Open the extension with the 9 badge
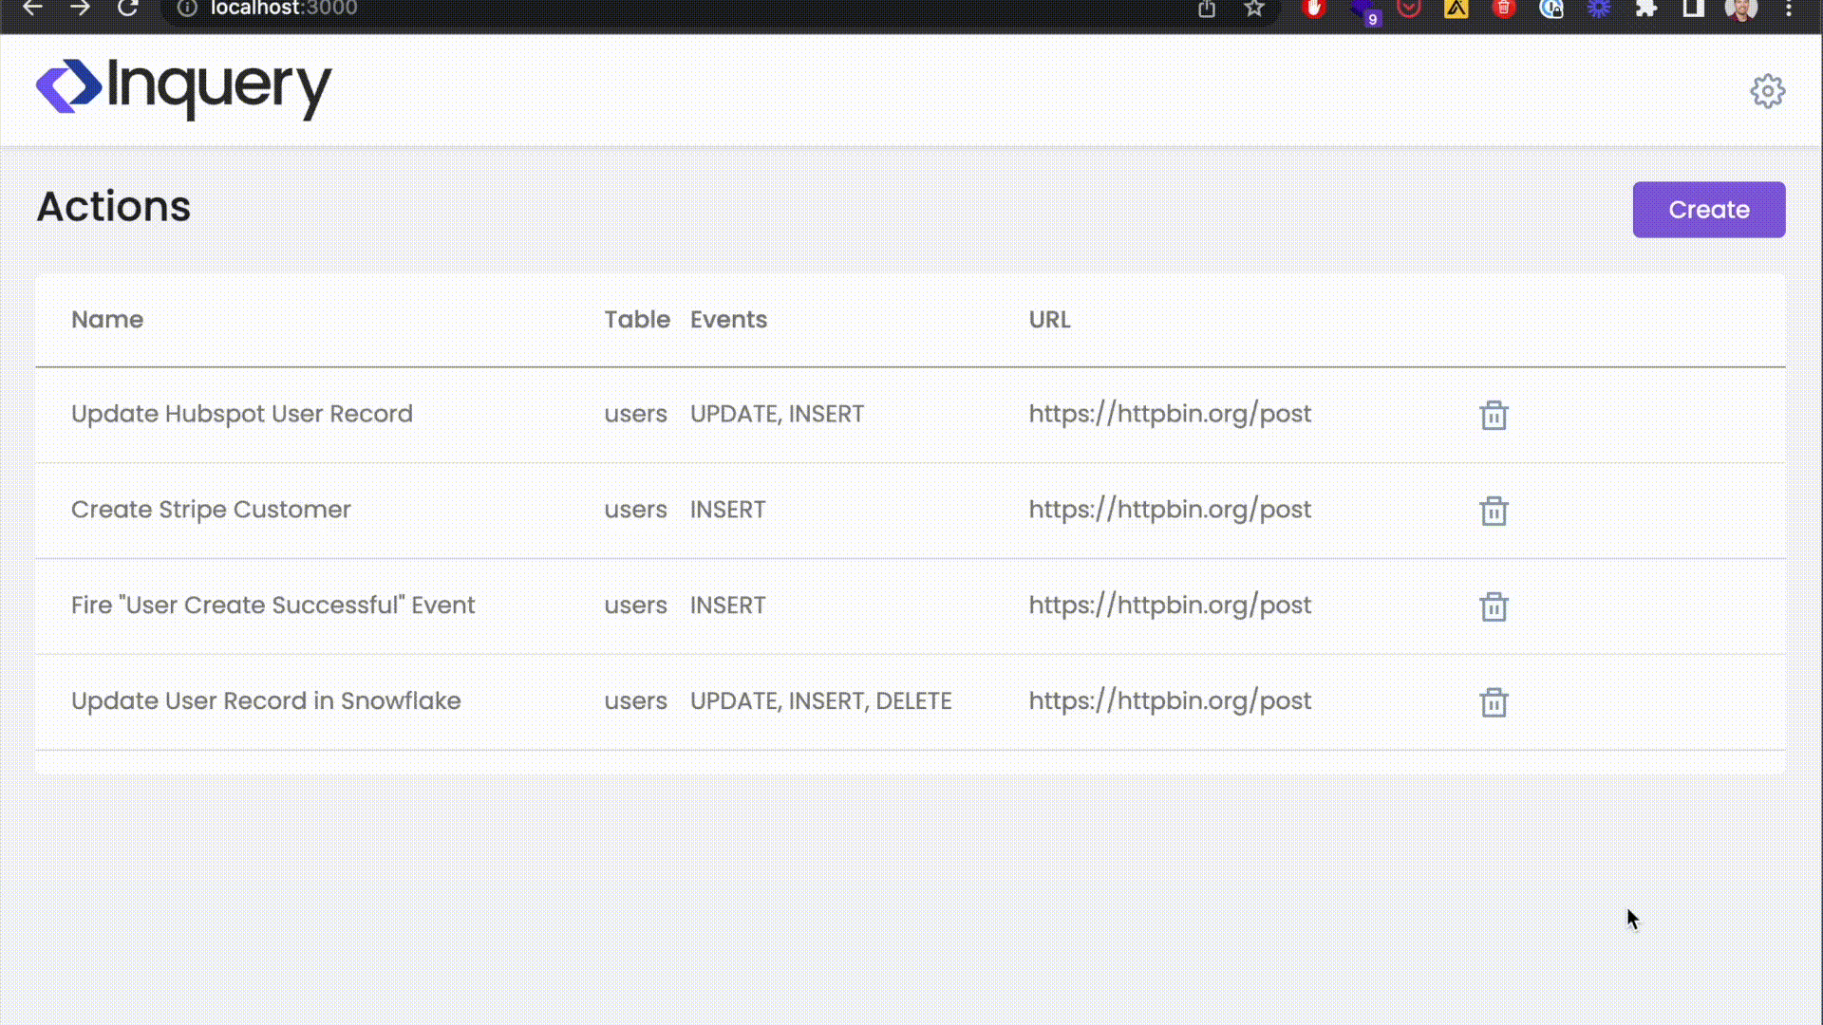This screenshot has width=1823, height=1025. pyautogui.click(x=1365, y=10)
